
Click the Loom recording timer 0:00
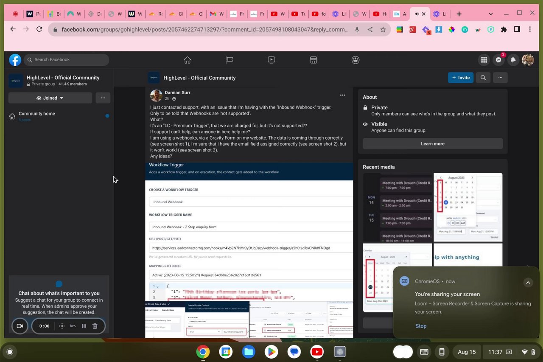point(44,326)
